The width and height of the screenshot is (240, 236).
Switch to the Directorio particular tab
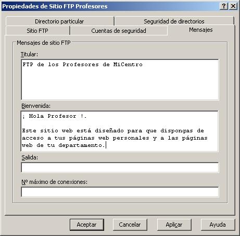pyautogui.click(x=59, y=21)
